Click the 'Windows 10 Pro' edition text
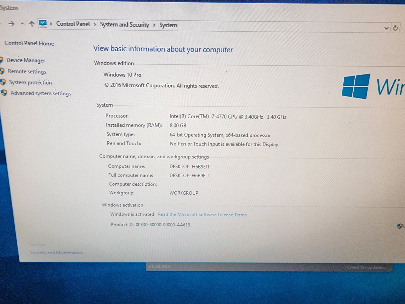405x304 pixels. click(x=122, y=75)
